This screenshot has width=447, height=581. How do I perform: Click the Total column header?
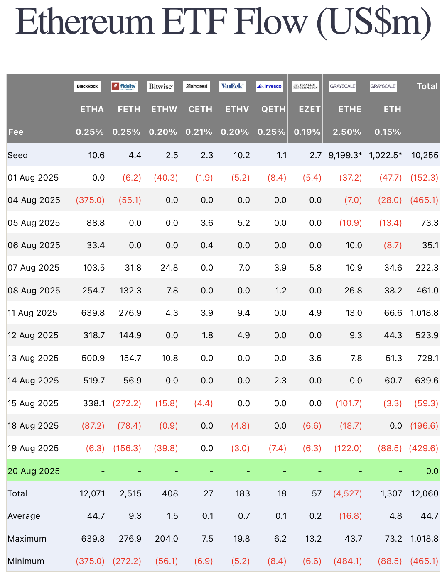coord(427,86)
